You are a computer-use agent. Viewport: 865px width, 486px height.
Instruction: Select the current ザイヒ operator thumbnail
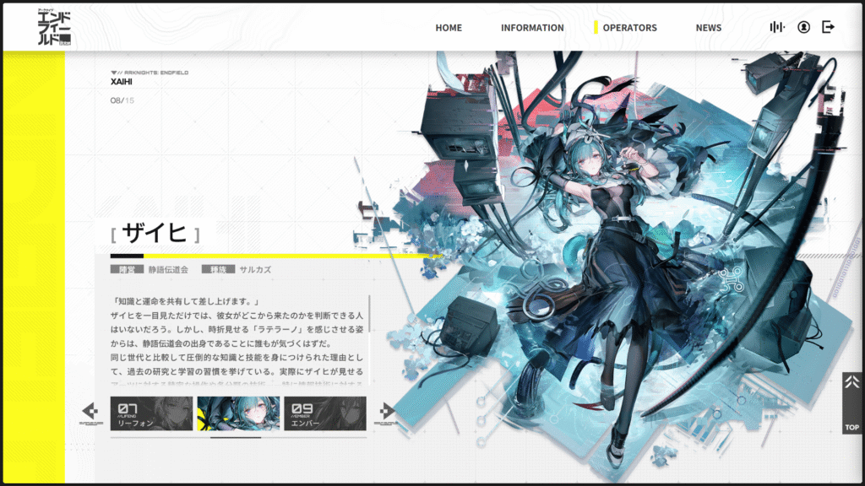pos(238,413)
